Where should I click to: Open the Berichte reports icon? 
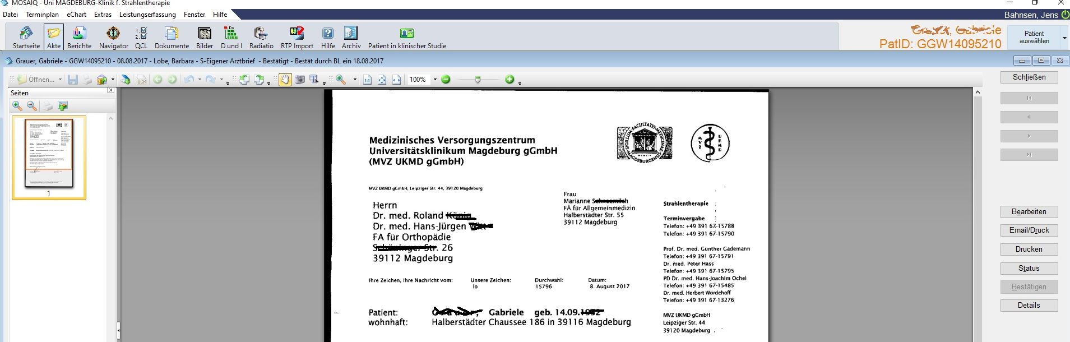tap(79, 37)
